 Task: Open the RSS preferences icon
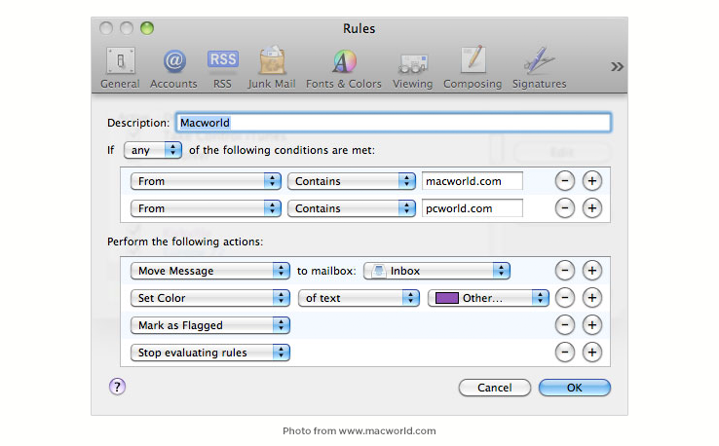[222, 67]
